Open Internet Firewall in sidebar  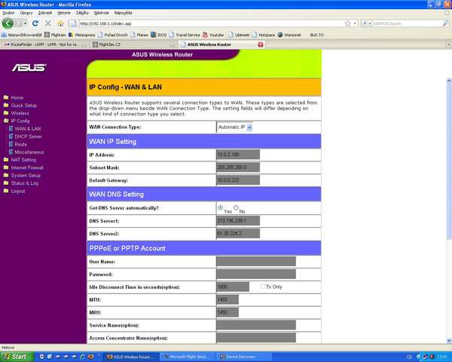pos(23,167)
